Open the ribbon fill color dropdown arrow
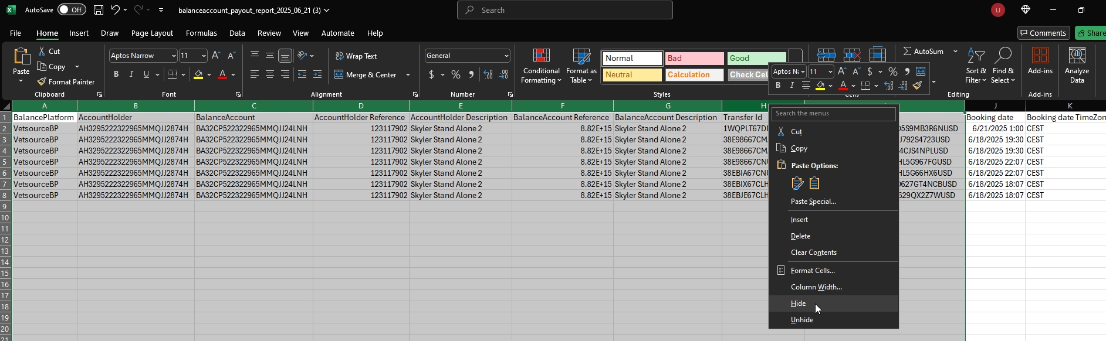 [209, 74]
